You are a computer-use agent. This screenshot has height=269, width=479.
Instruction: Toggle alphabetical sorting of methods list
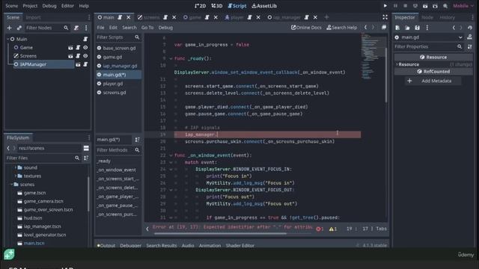pyautogui.click(x=137, y=140)
